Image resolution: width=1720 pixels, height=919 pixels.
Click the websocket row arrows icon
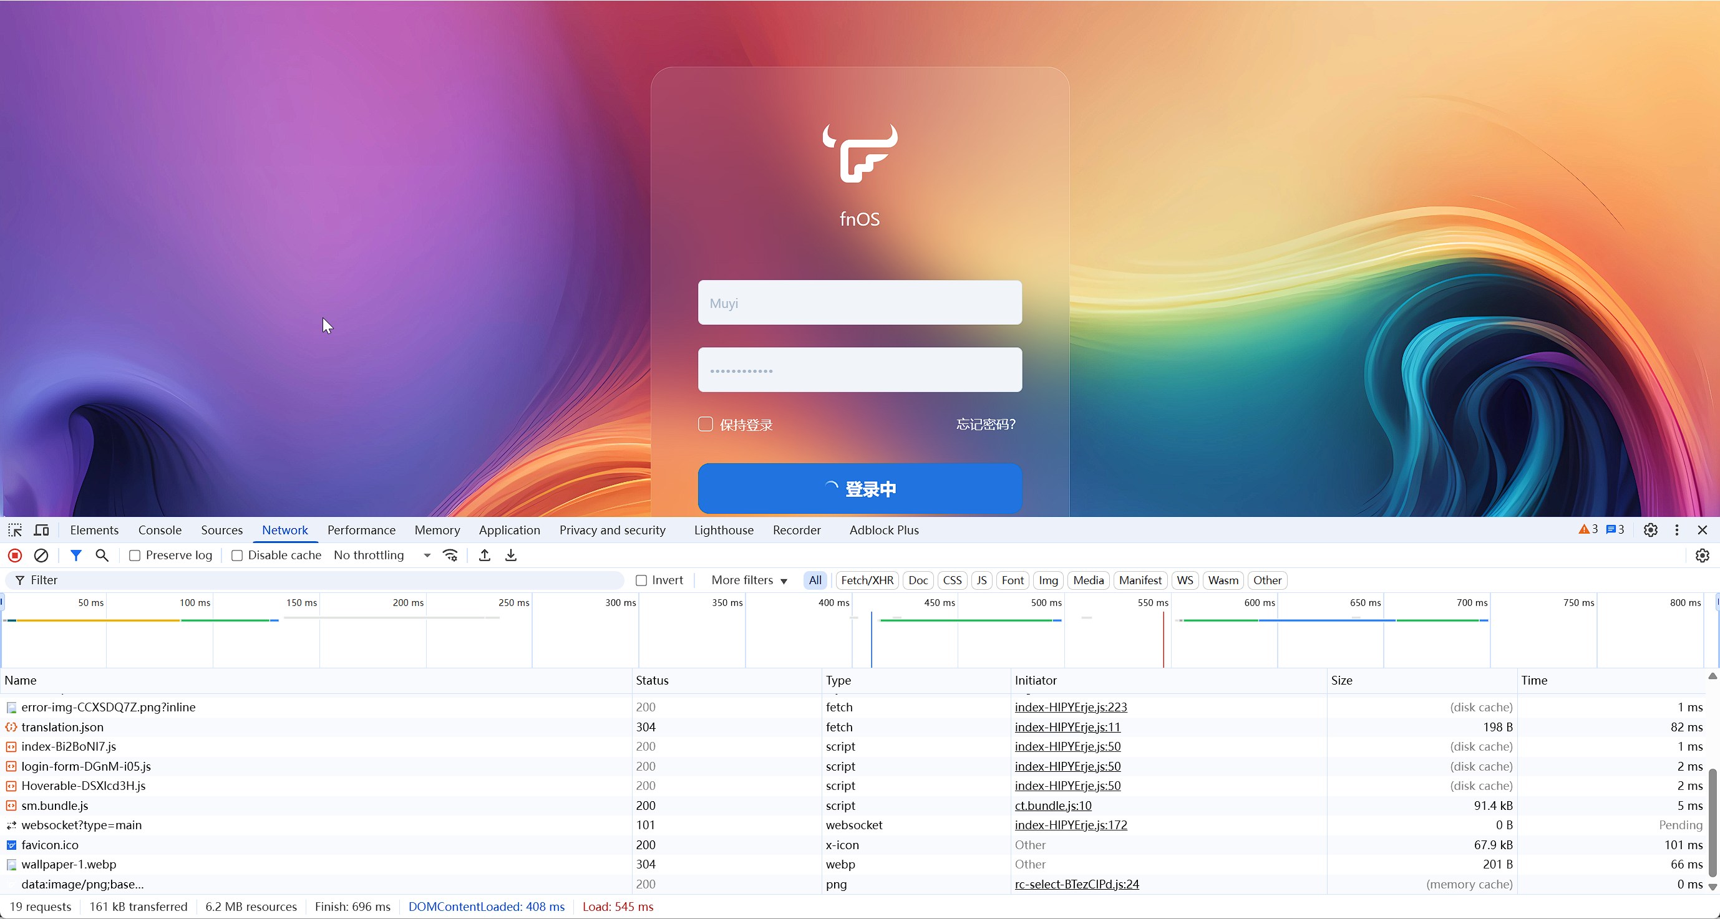[11, 825]
